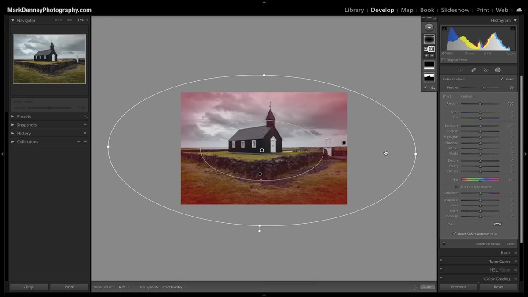The height and width of the screenshot is (297, 528).
Task: Select Mask 1 thumbnail in Masks panel
Action: coord(429,39)
